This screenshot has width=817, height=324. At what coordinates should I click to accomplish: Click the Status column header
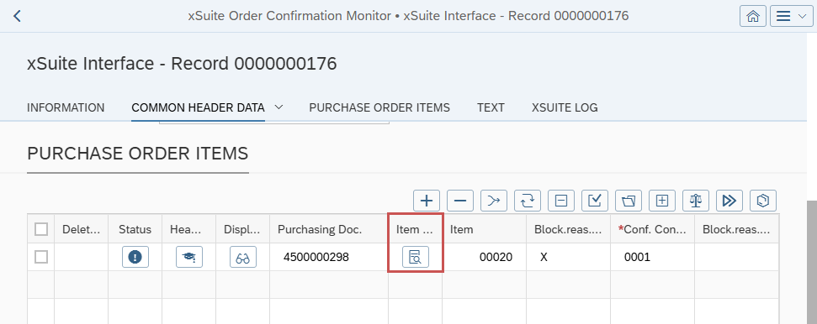pyautogui.click(x=135, y=229)
